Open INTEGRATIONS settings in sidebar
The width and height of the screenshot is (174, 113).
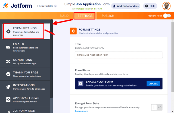click(x=25, y=87)
